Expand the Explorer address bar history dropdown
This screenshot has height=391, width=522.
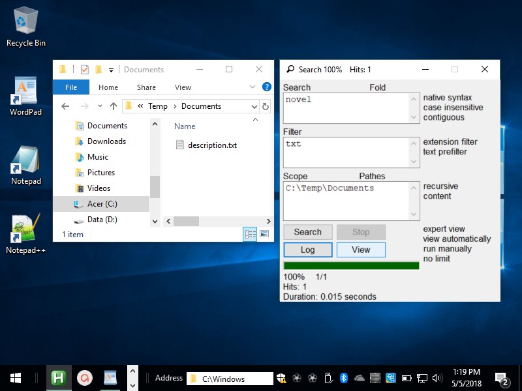tap(253, 106)
